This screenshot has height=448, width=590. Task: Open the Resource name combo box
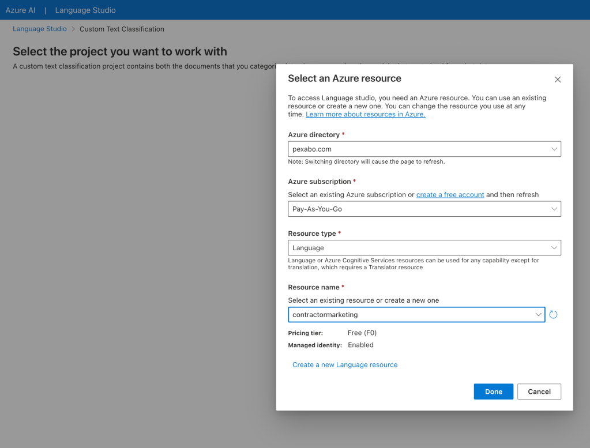416,314
